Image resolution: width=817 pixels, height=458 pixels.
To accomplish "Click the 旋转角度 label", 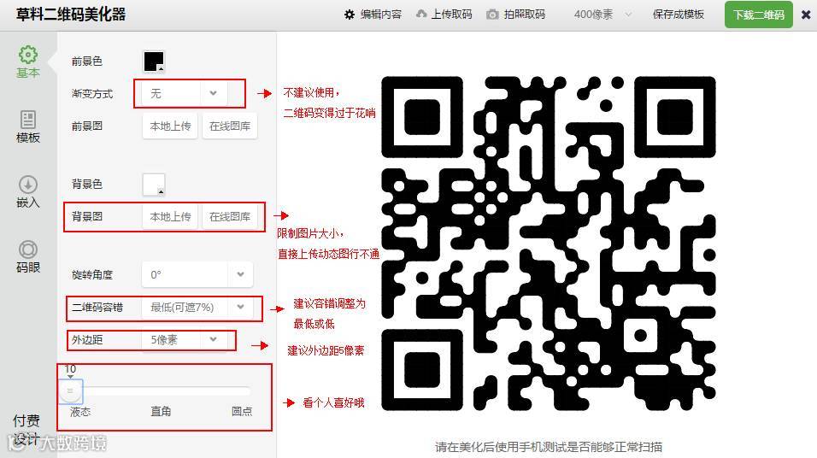I will [92, 275].
